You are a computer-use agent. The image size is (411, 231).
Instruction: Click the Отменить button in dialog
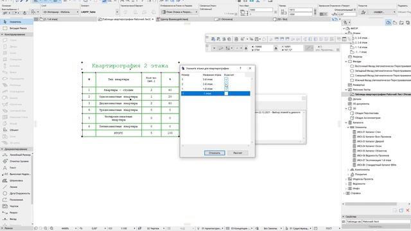pos(214,153)
